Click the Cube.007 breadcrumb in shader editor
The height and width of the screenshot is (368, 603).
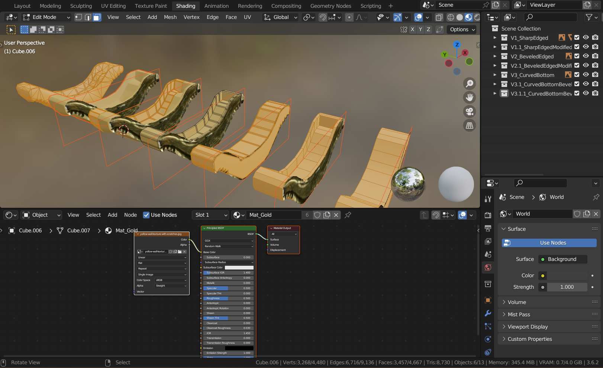coord(78,230)
